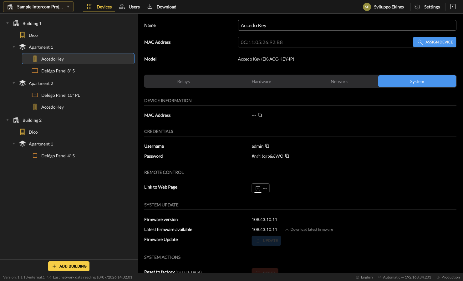Click the Delégo Panel 8" S panel icon
The image size is (463, 281).
click(x=35, y=71)
